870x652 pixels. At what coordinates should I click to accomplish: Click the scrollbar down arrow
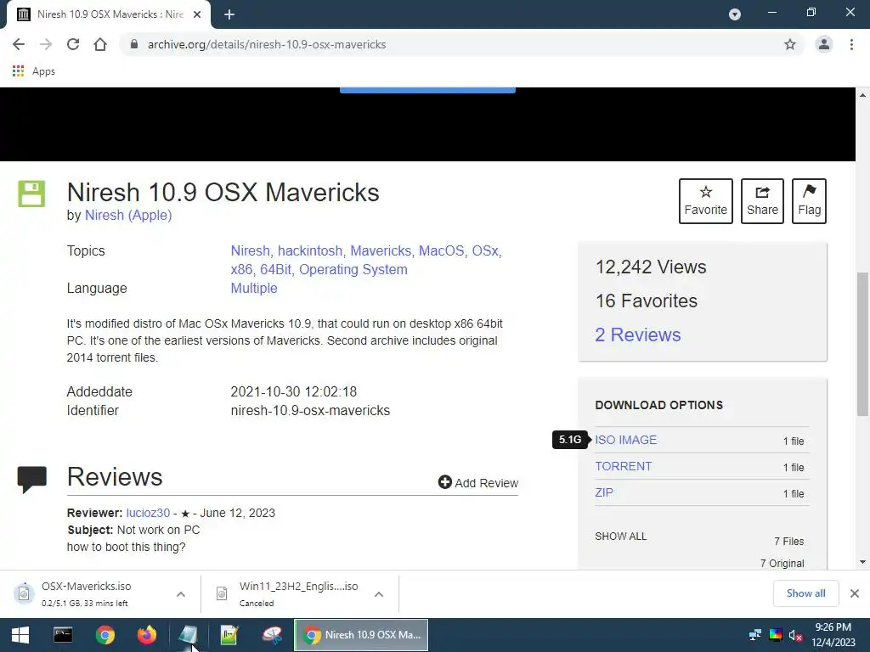click(x=862, y=562)
